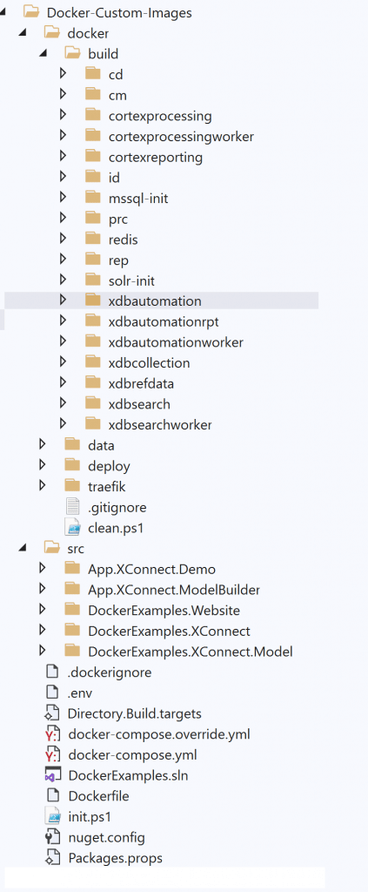Image resolution: width=368 pixels, height=892 pixels.
Task: Select the .env file
Action: [x=79, y=693]
